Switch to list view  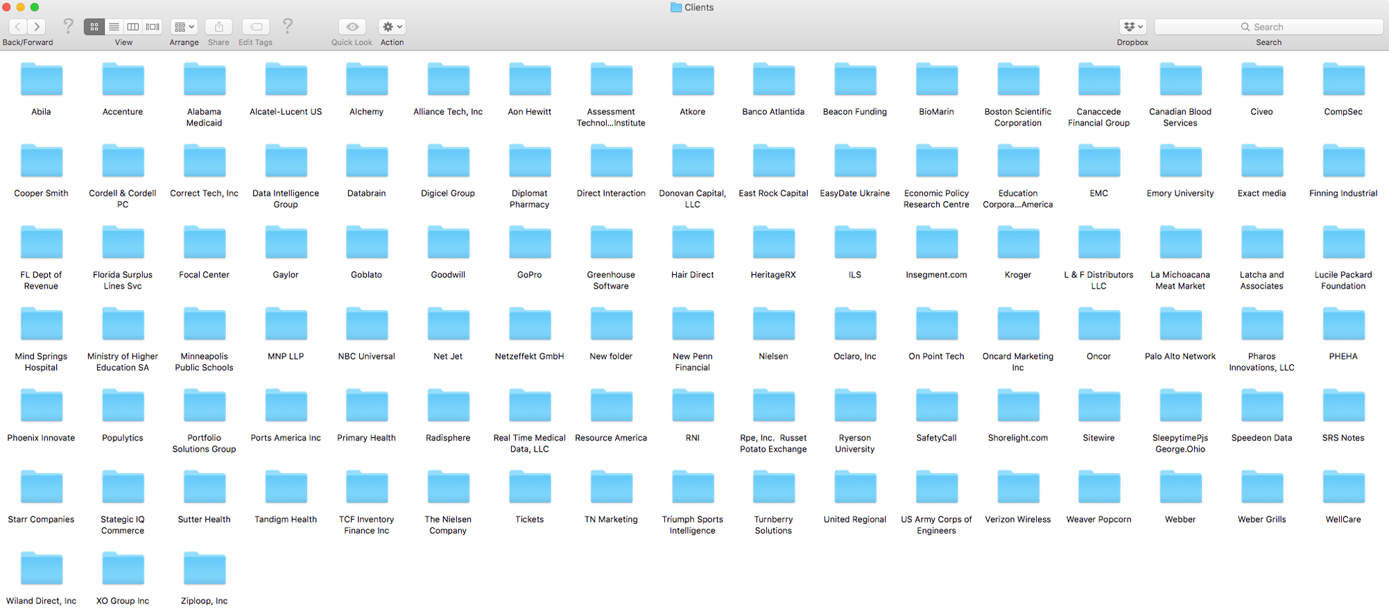pos(114,26)
